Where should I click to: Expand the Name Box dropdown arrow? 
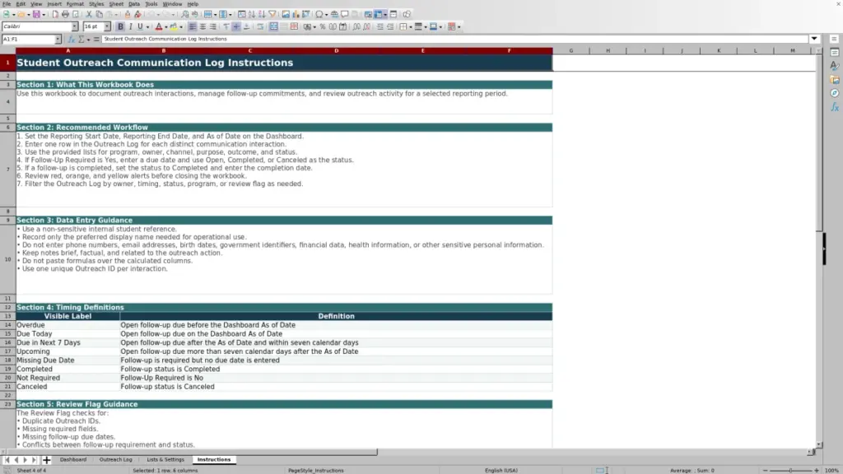tap(58, 39)
